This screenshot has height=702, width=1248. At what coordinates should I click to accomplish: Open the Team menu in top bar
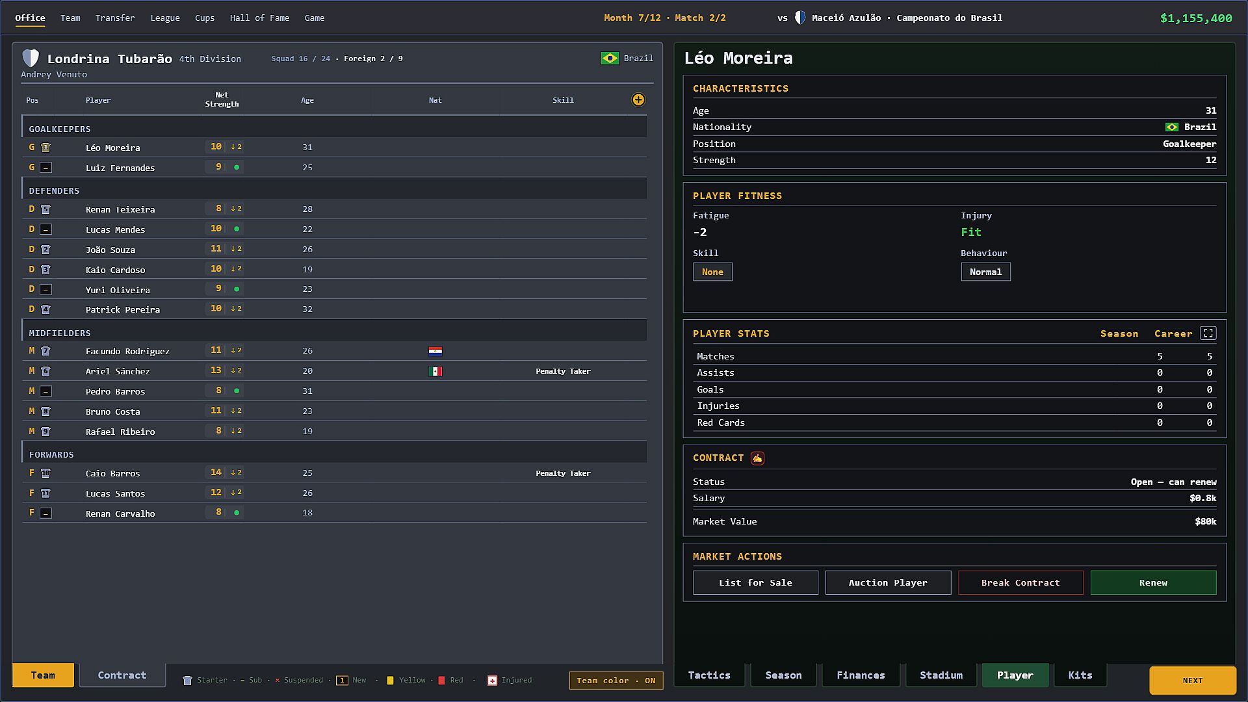(70, 18)
